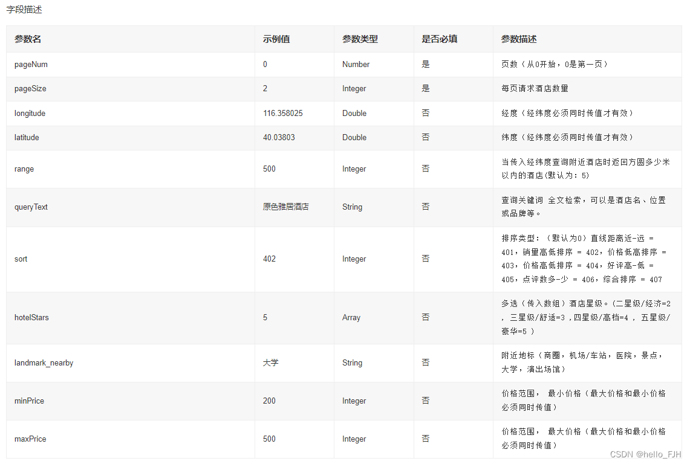Select the maxPrice parameter name

30,439
